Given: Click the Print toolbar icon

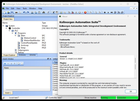Looking at the screenshot, I should (17, 12).
